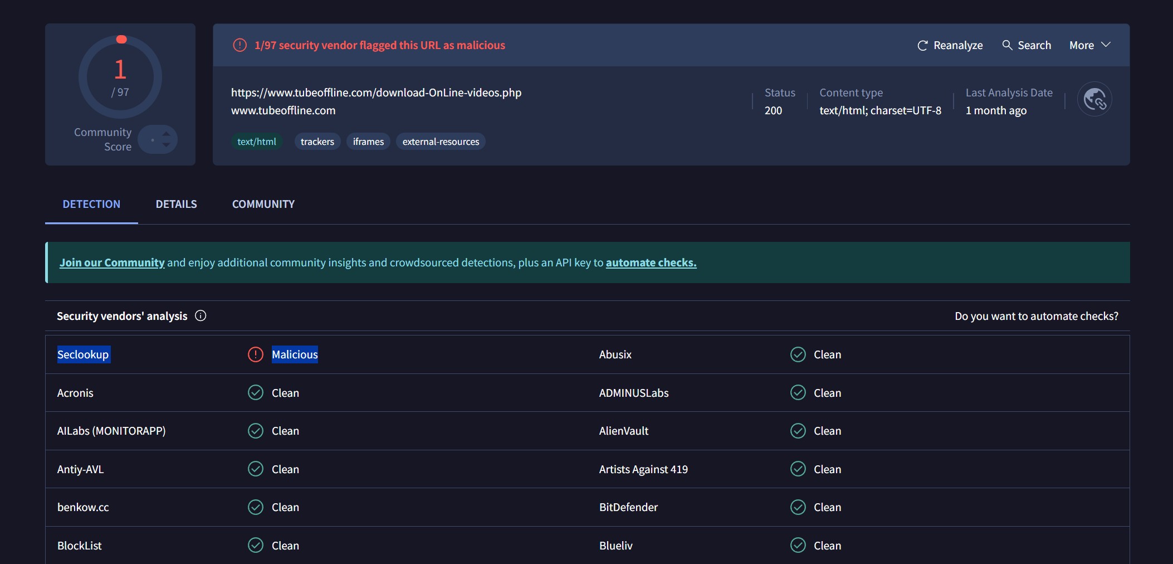Click the tubeoffline download URL text
The width and height of the screenshot is (1173, 564).
coord(377,93)
